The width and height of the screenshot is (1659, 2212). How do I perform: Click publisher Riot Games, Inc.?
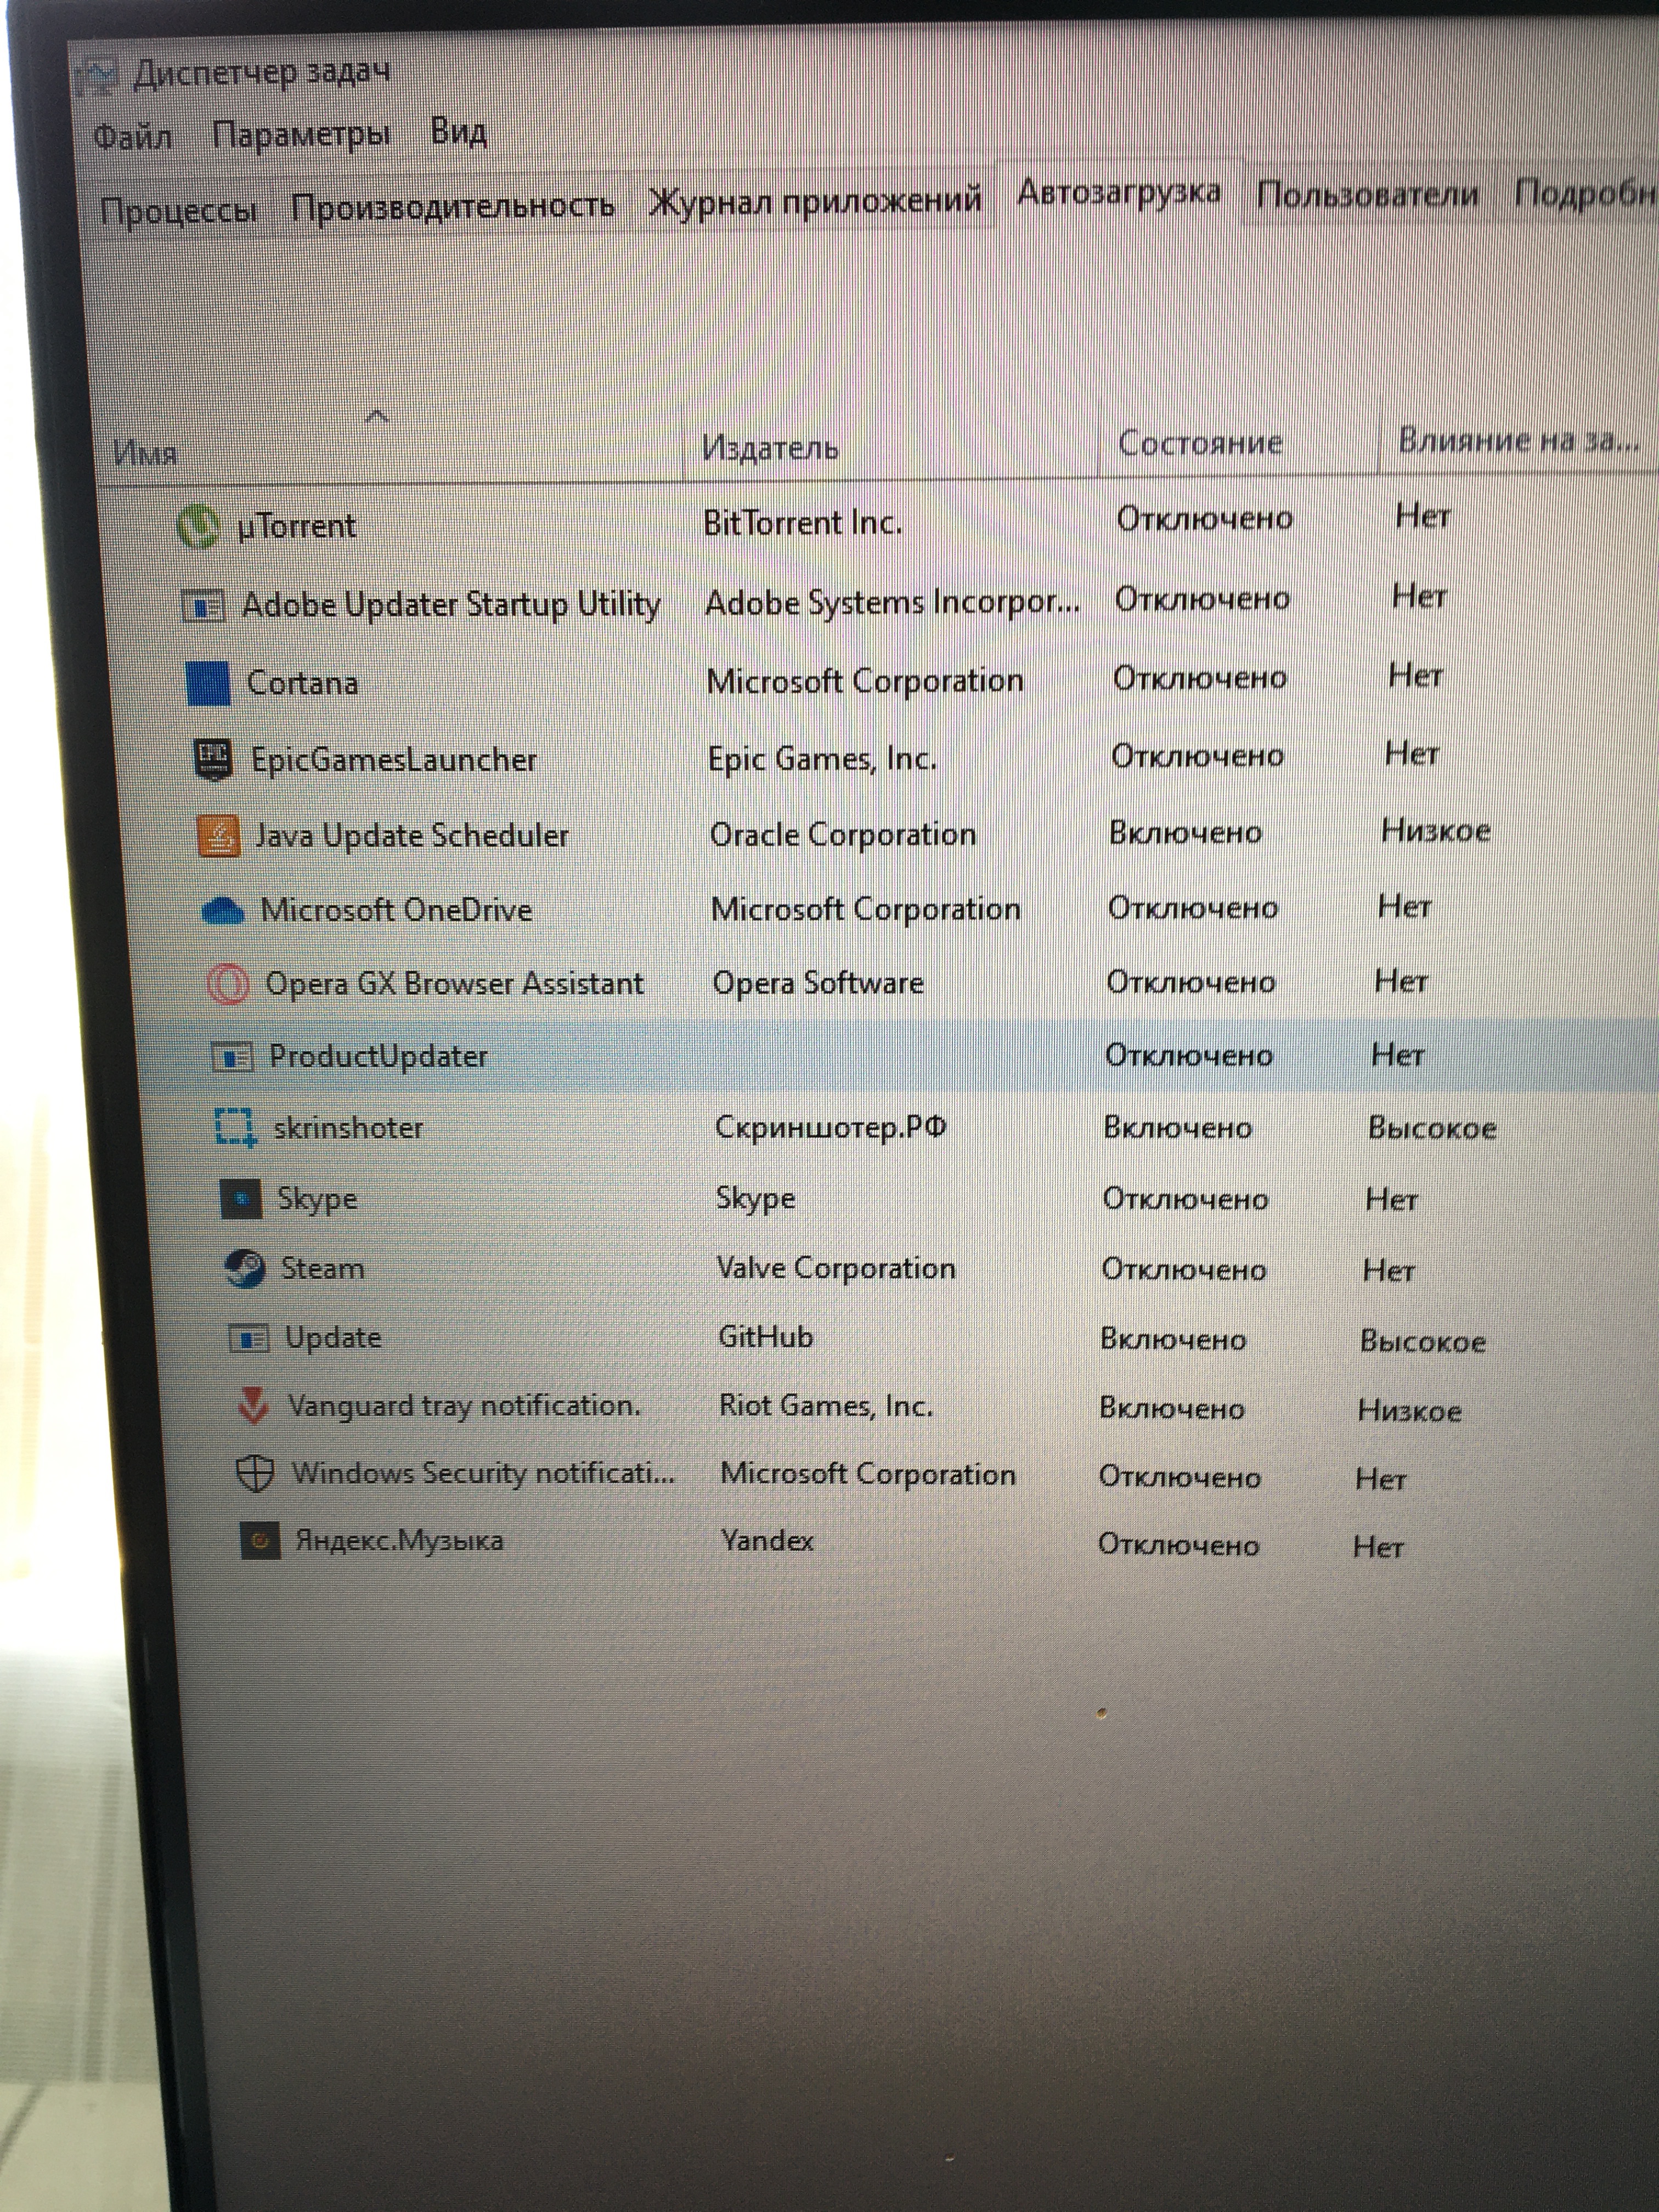(826, 1406)
